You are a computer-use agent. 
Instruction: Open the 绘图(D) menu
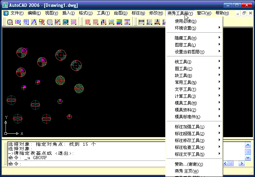pos(121,13)
